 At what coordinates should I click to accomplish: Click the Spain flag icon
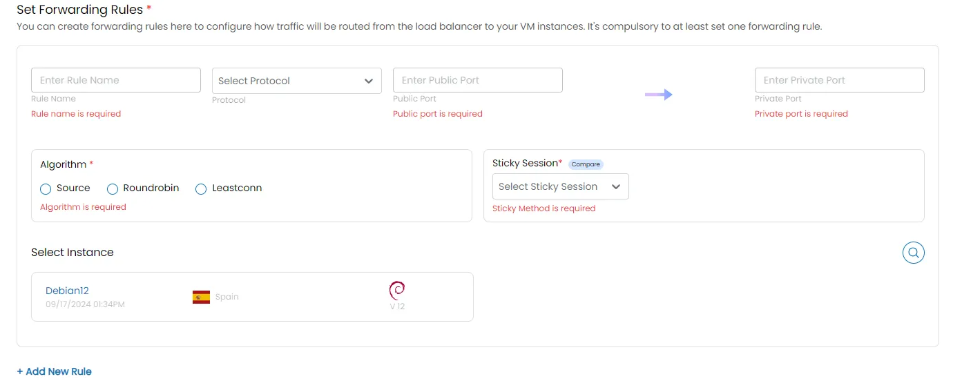(x=201, y=297)
